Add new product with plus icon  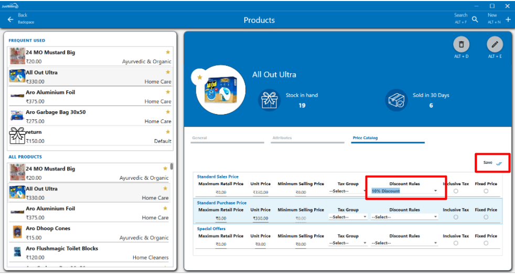(508, 19)
